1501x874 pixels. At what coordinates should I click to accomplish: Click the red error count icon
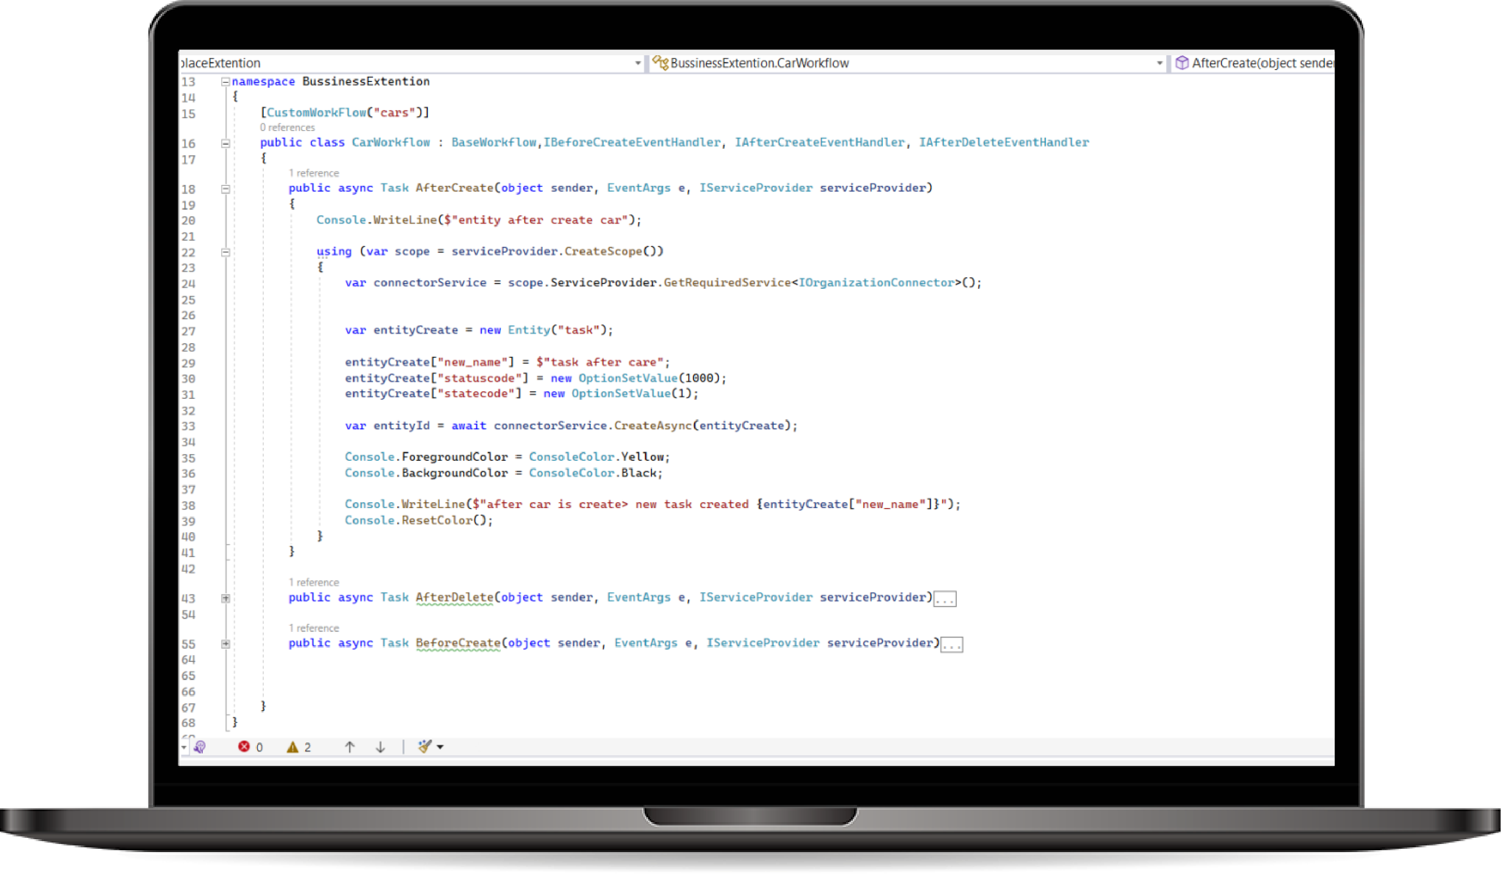pyautogui.click(x=244, y=746)
